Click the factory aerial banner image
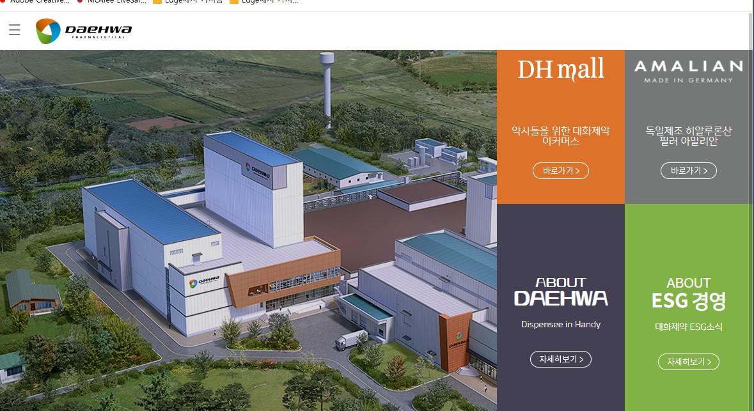Image resolution: width=754 pixels, height=411 pixels. 248,230
